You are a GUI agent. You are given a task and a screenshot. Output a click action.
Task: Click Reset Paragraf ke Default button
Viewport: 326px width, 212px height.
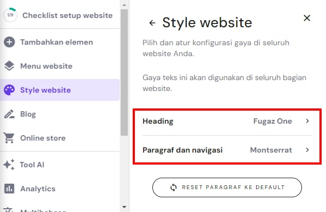click(227, 187)
